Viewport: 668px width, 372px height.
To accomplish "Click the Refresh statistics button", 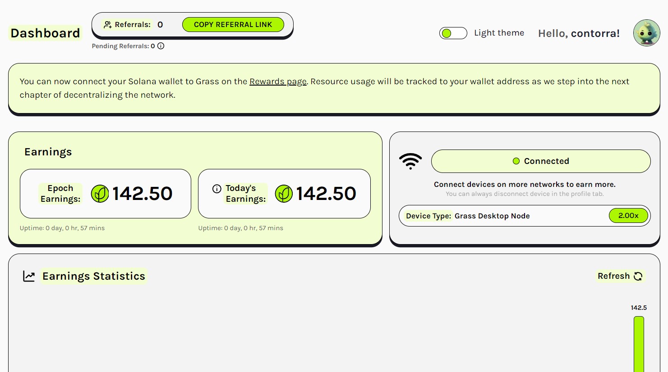I will point(621,276).
